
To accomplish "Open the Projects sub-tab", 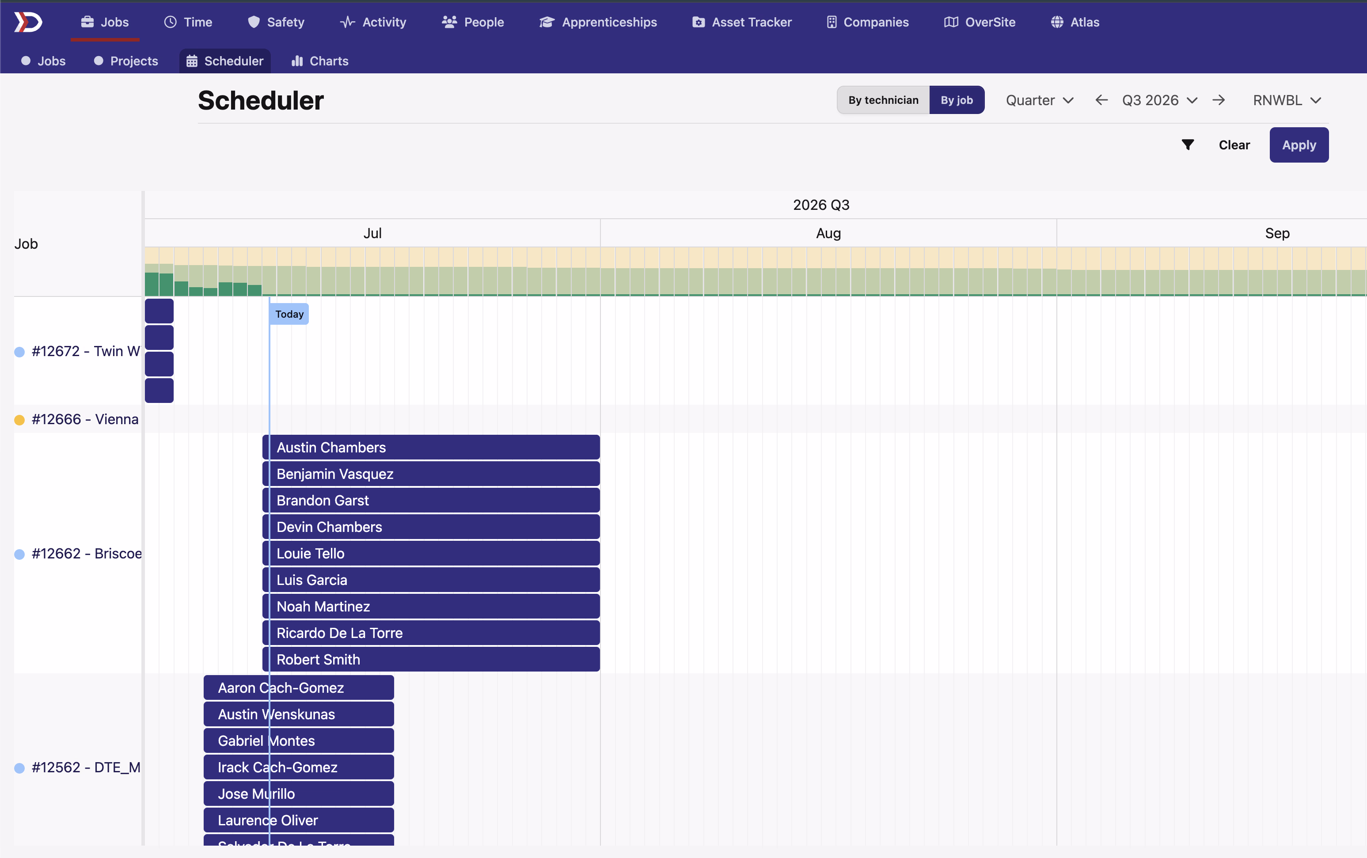I will 125,61.
